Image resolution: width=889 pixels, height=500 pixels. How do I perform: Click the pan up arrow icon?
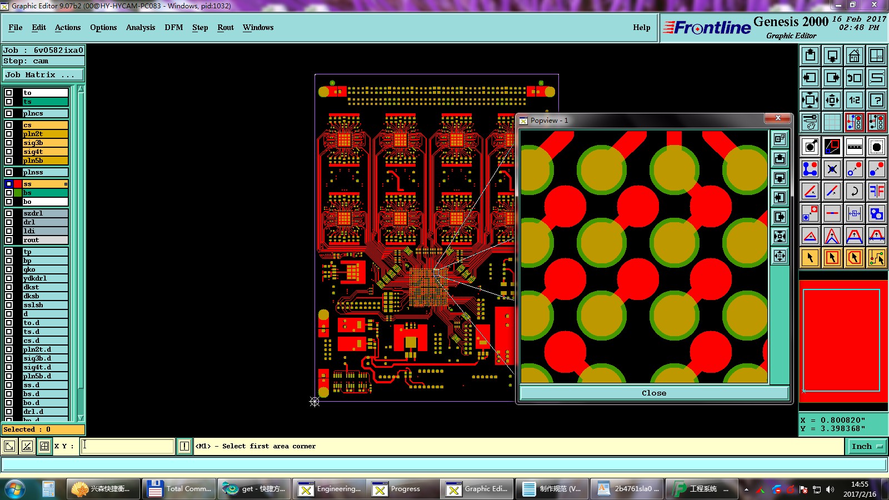click(x=810, y=56)
